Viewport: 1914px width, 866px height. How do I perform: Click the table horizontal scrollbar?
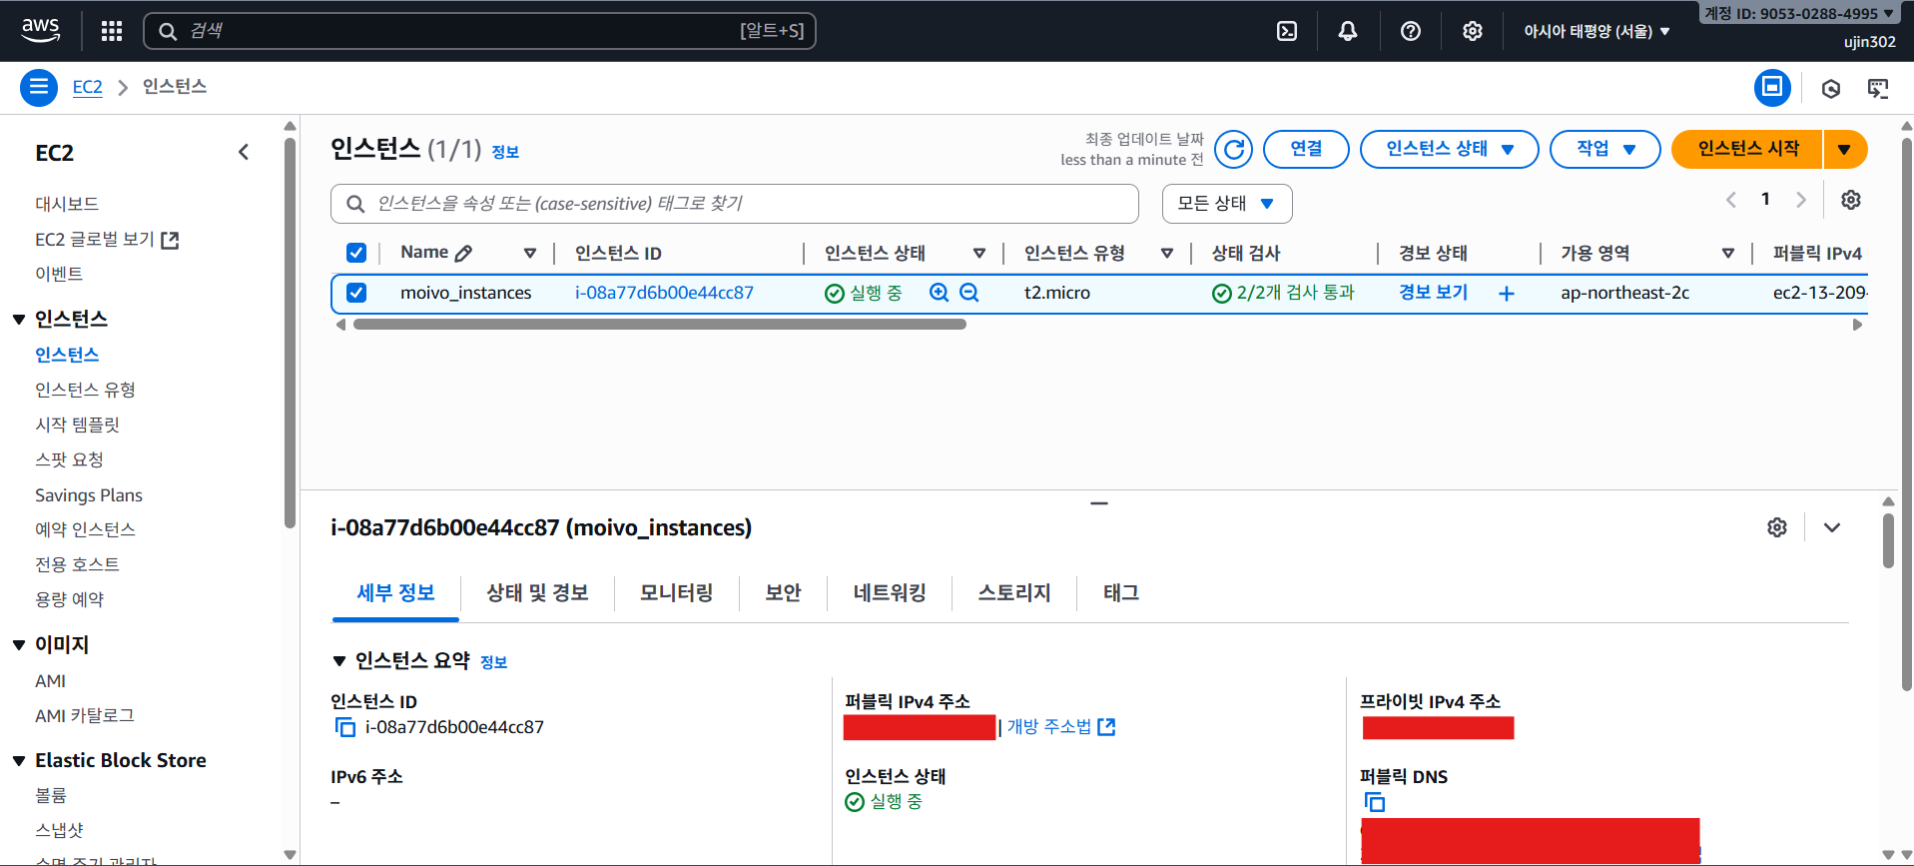[659, 325]
